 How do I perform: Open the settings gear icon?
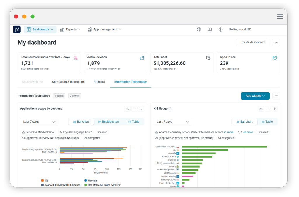tap(199, 29)
